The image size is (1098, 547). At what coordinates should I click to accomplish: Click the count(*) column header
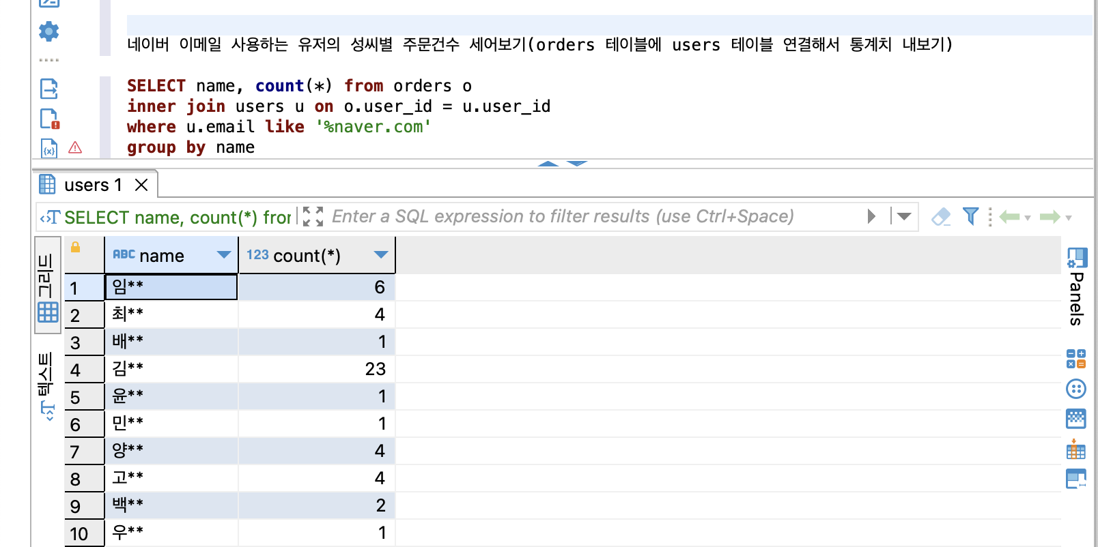coord(317,255)
